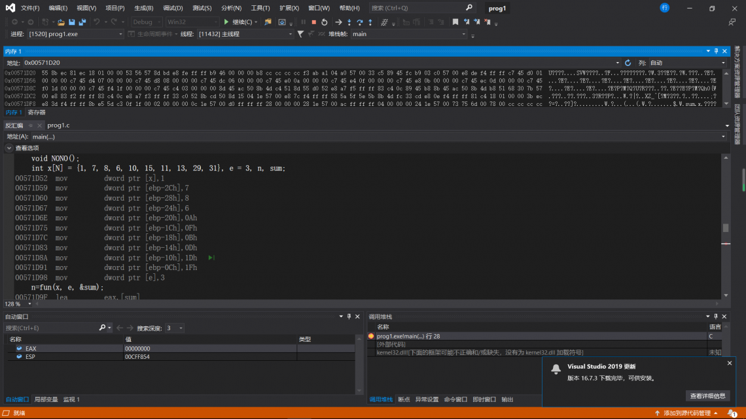The height and width of the screenshot is (419, 746).
Task: Click the Save All icon
Action: (82, 22)
